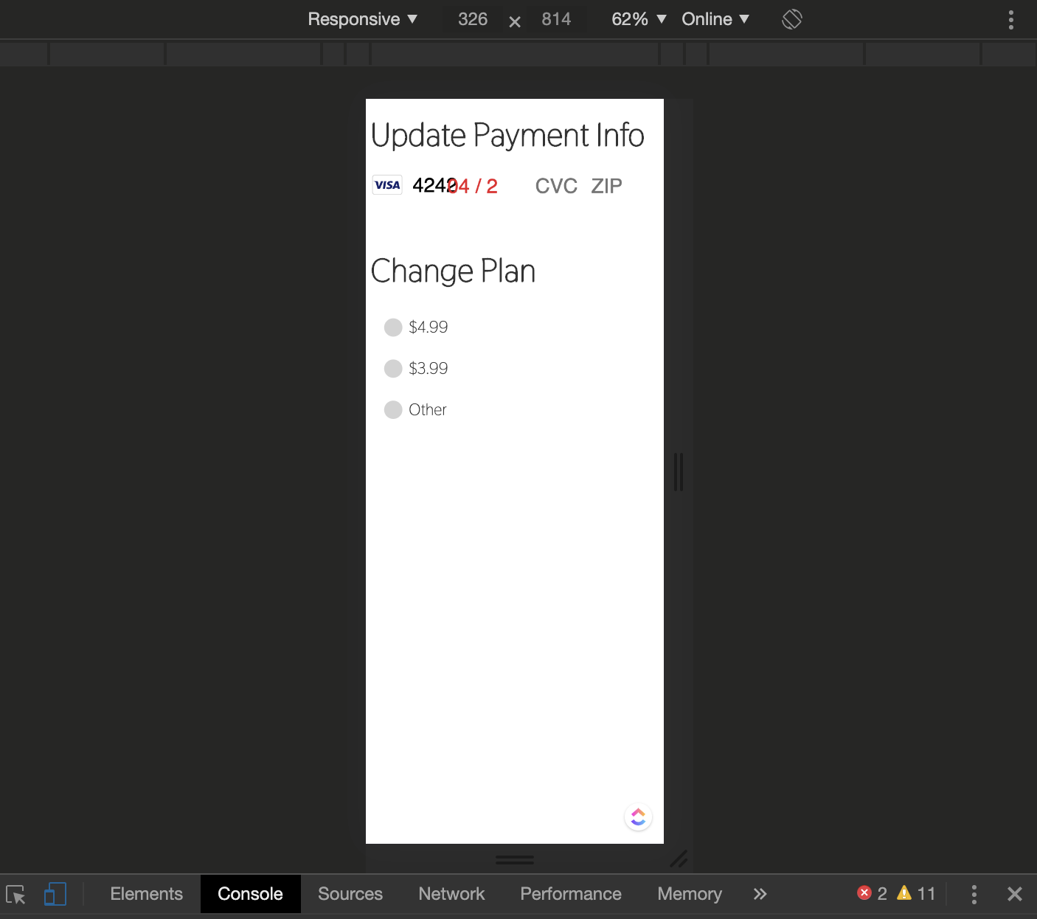Toggle the device toolbar icon

click(x=55, y=895)
